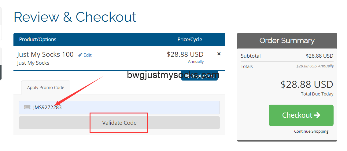
Task: Click the ticket icon in the promo field
Action: click(27, 107)
